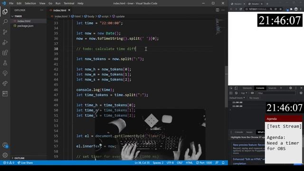Click Port : 5500 live server status
The height and width of the screenshot is (171, 304).
(x=204, y=162)
